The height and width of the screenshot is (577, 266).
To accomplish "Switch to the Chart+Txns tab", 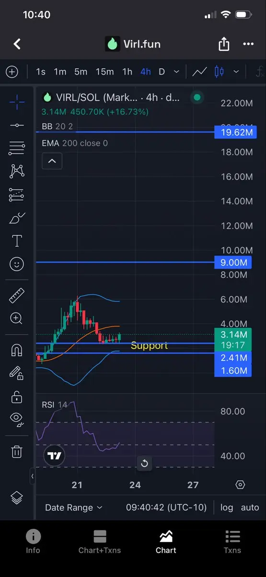I will [x=100, y=542].
